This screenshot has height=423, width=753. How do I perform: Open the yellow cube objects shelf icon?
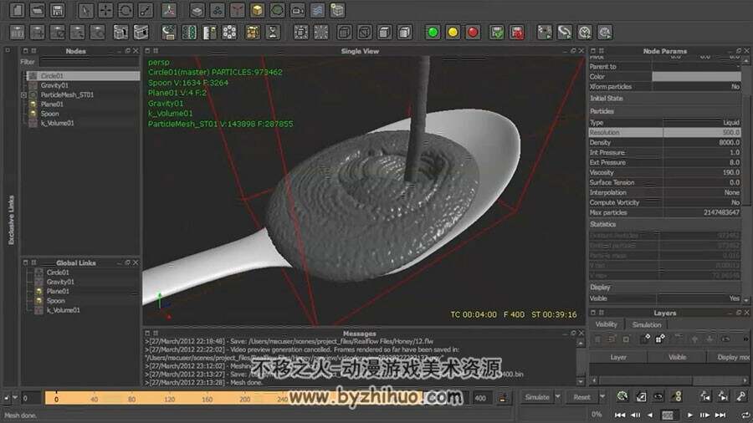[x=257, y=10]
